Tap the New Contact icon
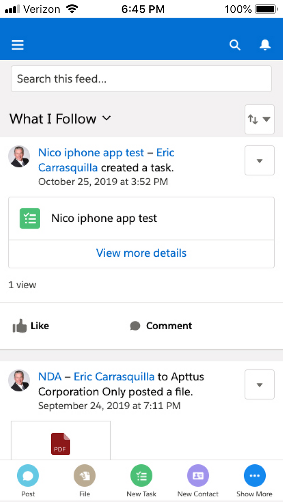Image resolution: width=283 pixels, height=502 pixels. [x=198, y=476]
